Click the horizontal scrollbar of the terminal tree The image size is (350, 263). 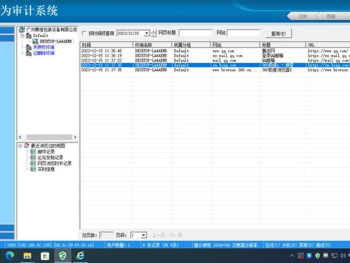49,137
